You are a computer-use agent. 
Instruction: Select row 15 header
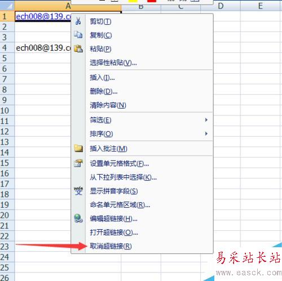coord(7,163)
